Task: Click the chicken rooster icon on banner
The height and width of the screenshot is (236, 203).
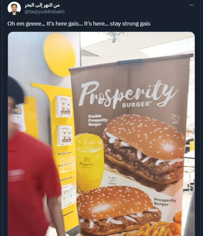Action: tap(112, 180)
